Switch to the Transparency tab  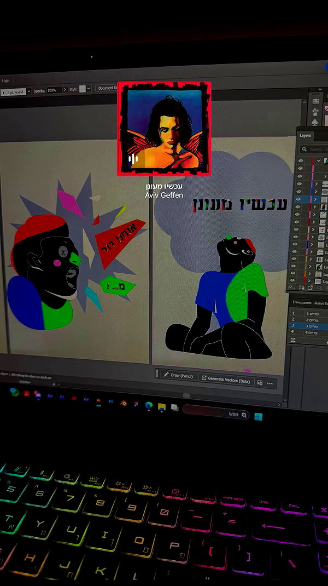pos(302,302)
